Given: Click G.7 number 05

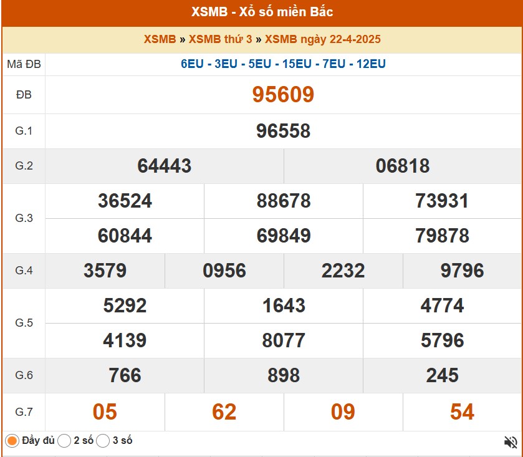Looking at the screenshot, I should (x=105, y=412).
